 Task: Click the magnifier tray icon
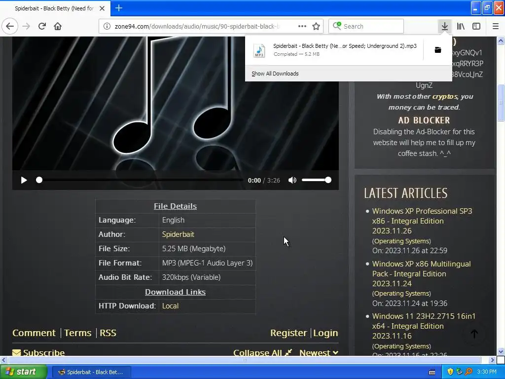pos(469,372)
